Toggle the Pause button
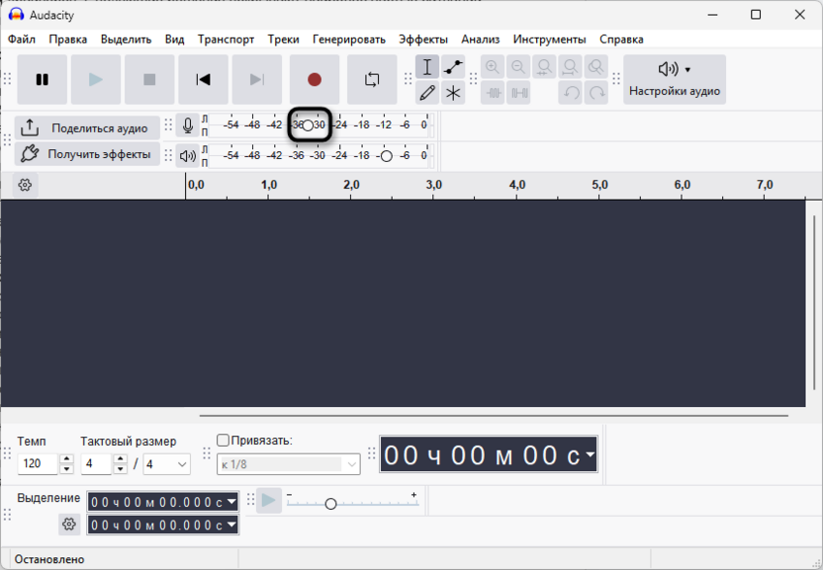 (42, 79)
